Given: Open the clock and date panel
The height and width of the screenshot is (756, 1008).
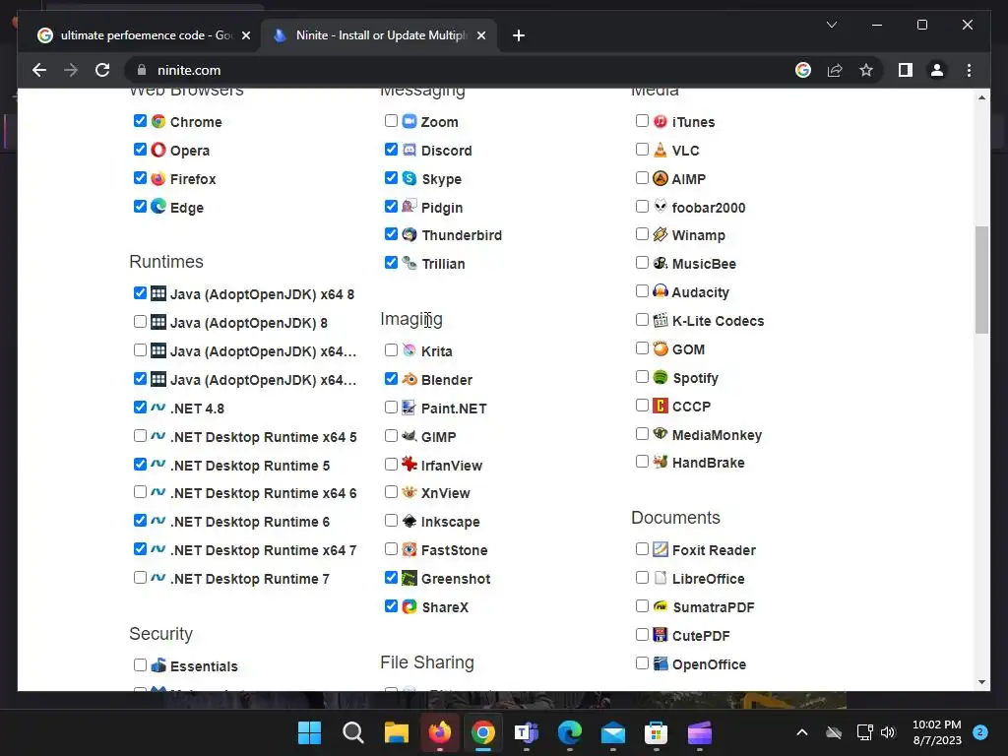Looking at the screenshot, I should pos(937,732).
